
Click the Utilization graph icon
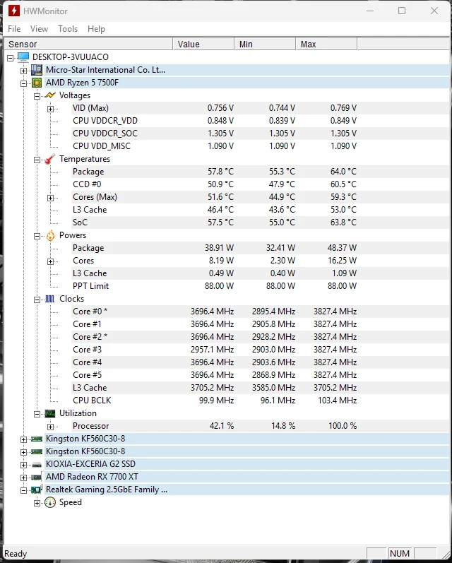pyautogui.click(x=50, y=413)
